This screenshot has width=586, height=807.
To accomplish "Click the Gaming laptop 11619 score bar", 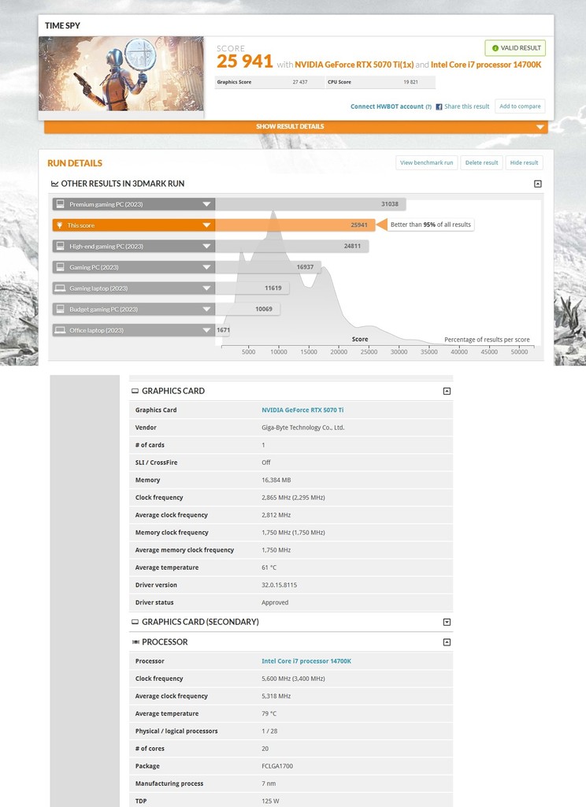I will 252,288.
